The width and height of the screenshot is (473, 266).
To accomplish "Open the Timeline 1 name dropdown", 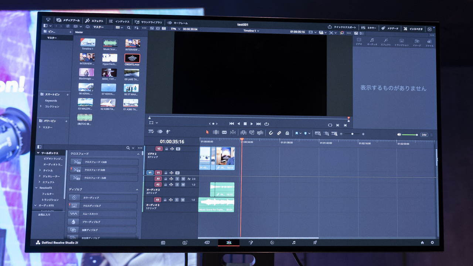I will [251, 31].
